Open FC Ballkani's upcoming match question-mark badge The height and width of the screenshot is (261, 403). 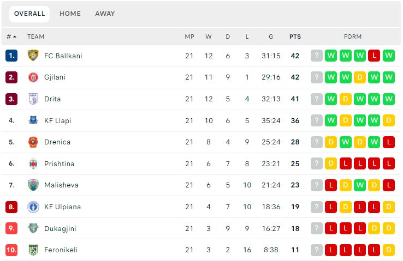coord(316,56)
